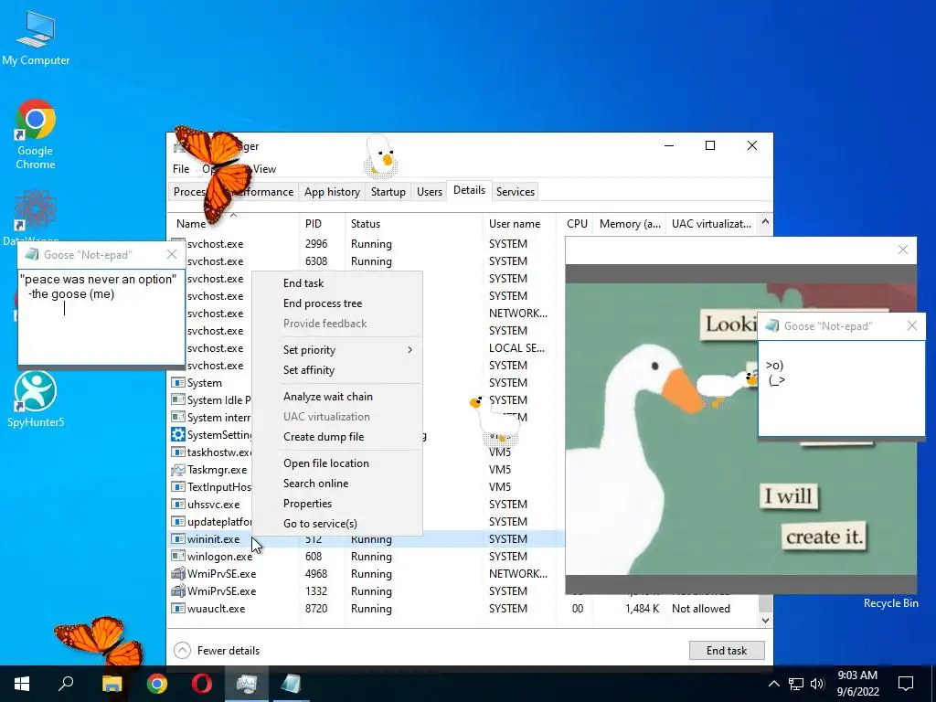Select Goose Notepad taskbar button
This screenshot has height=702, width=936.
pos(292,684)
